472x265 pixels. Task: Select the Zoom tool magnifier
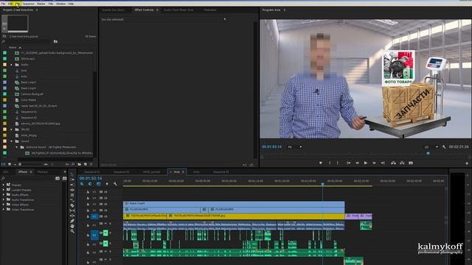click(x=72, y=231)
